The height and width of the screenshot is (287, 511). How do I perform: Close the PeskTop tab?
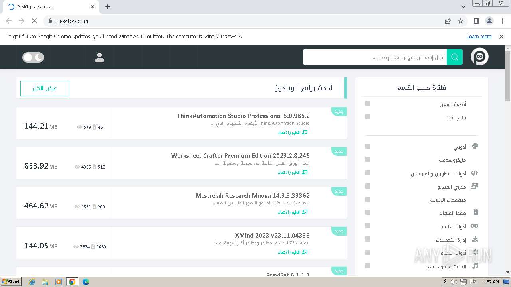pos(93,7)
